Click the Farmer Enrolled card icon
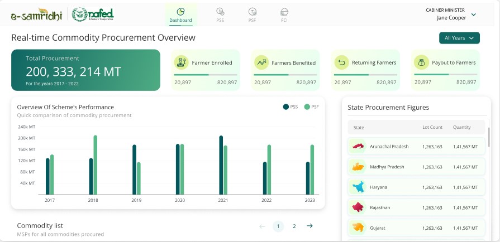The height and width of the screenshot is (242, 500). point(181,63)
